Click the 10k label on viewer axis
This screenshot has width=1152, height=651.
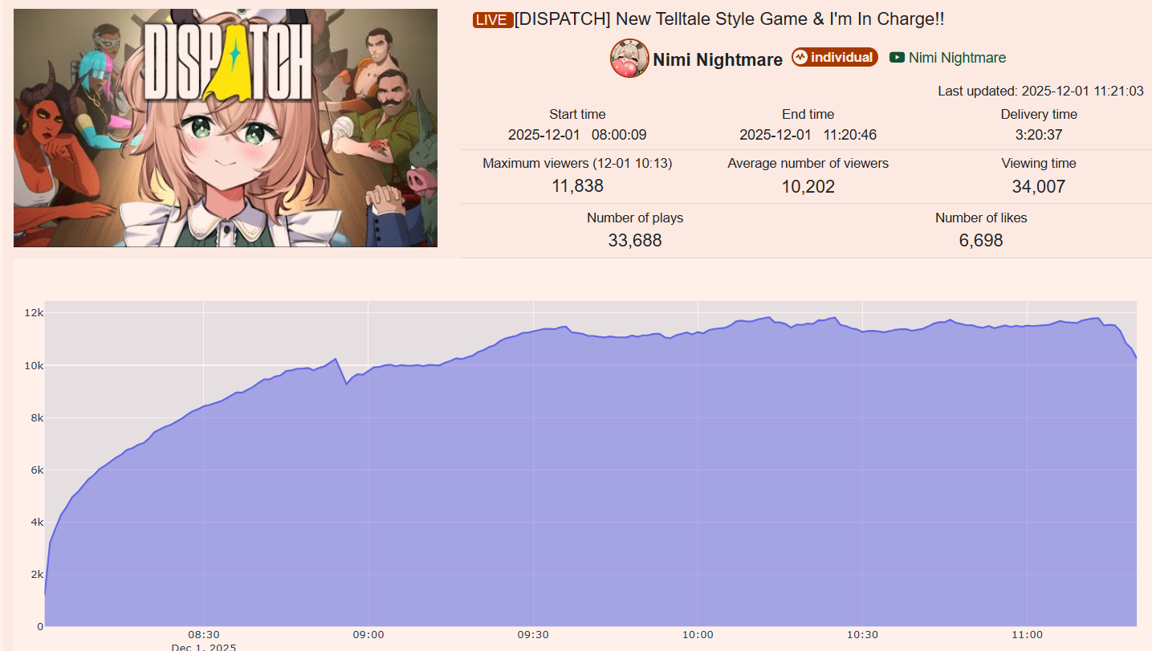(33, 365)
